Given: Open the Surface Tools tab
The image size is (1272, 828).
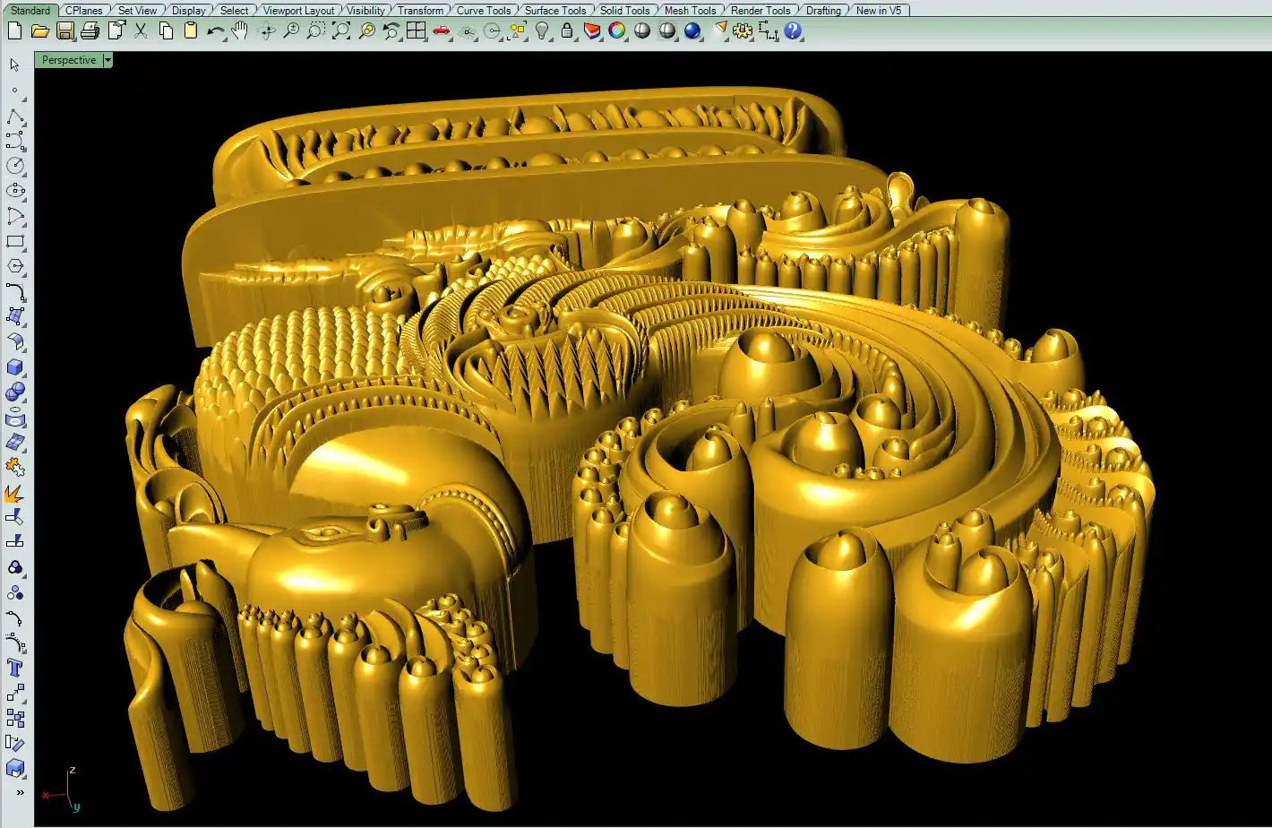Looking at the screenshot, I should (x=554, y=10).
